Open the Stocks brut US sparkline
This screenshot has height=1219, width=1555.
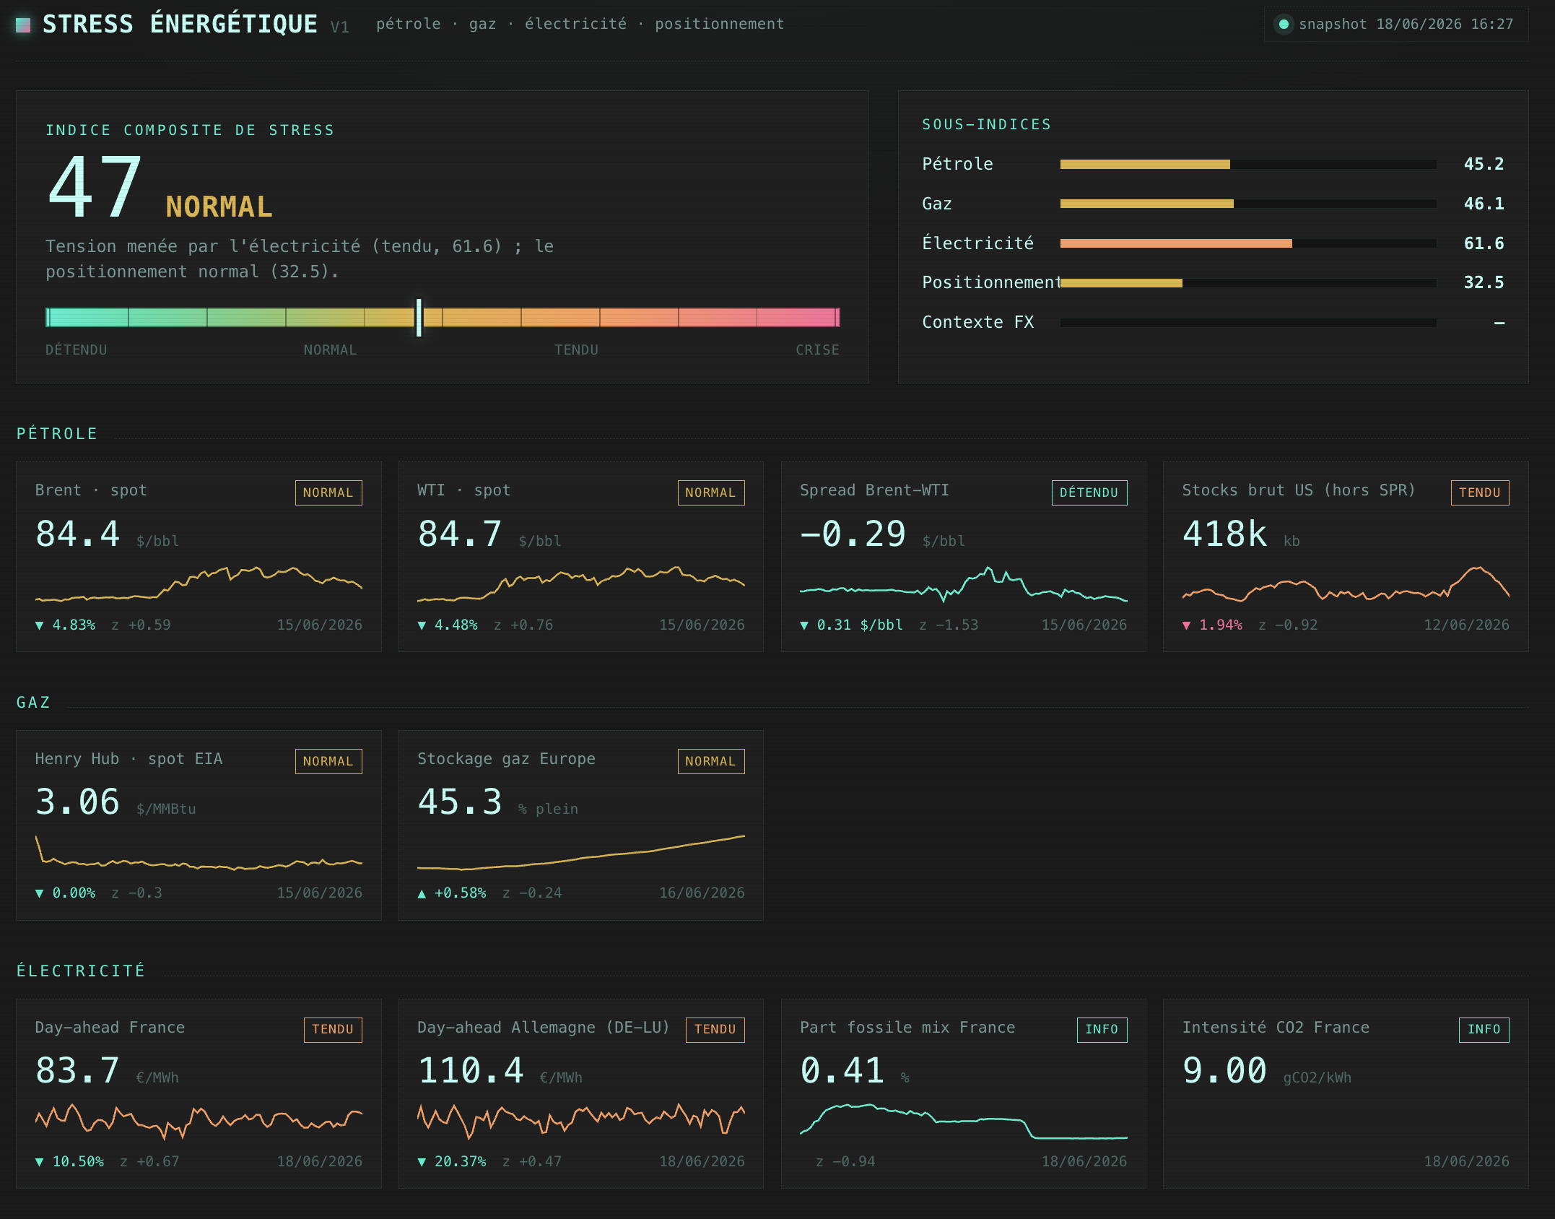click(x=1346, y=584)
